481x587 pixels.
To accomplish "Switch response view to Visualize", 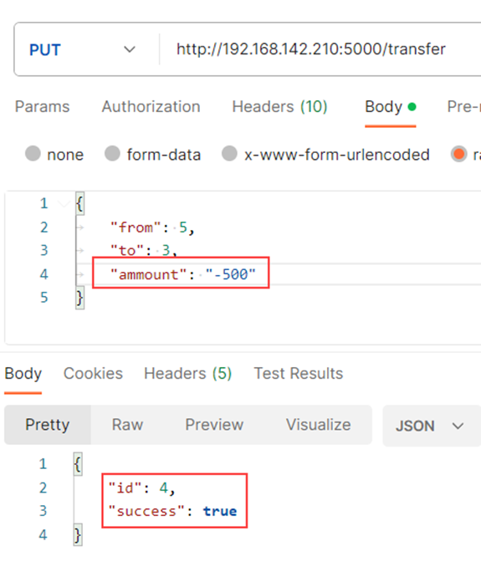I will 319,425.
